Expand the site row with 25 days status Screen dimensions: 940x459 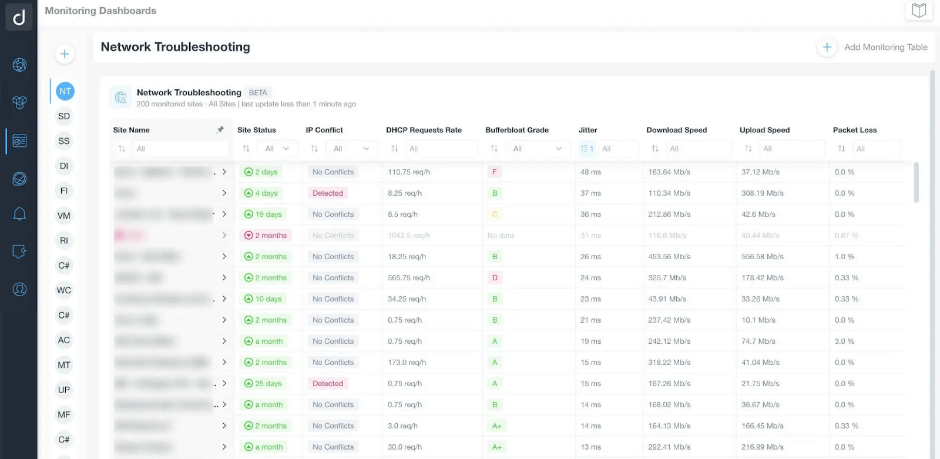point(224,384)
